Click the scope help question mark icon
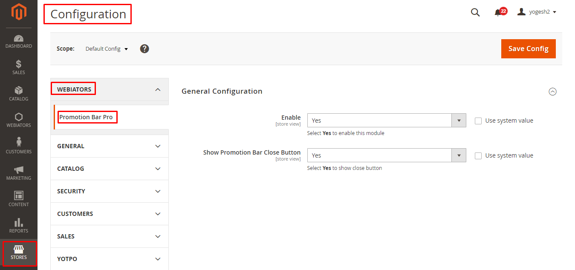This screenshot has width=575, height=270. pyautogui.click(x=144, y=49)
